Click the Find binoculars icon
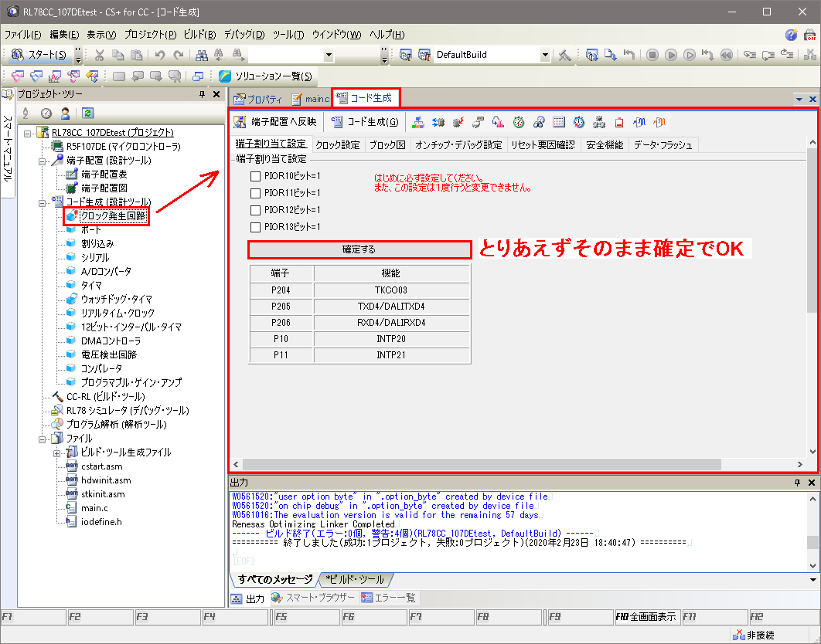This screenshot has height=644, width=821. tap(202, 54)
